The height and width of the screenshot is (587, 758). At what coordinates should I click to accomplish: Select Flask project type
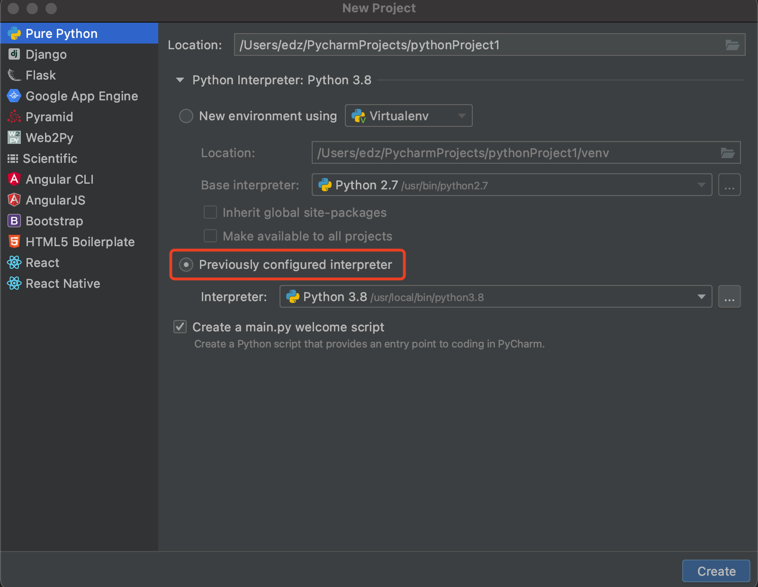(x=80, y=75)
